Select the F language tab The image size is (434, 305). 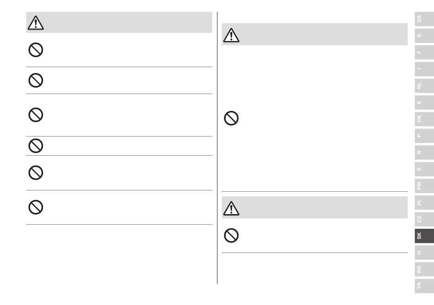[x=424, y=52]
